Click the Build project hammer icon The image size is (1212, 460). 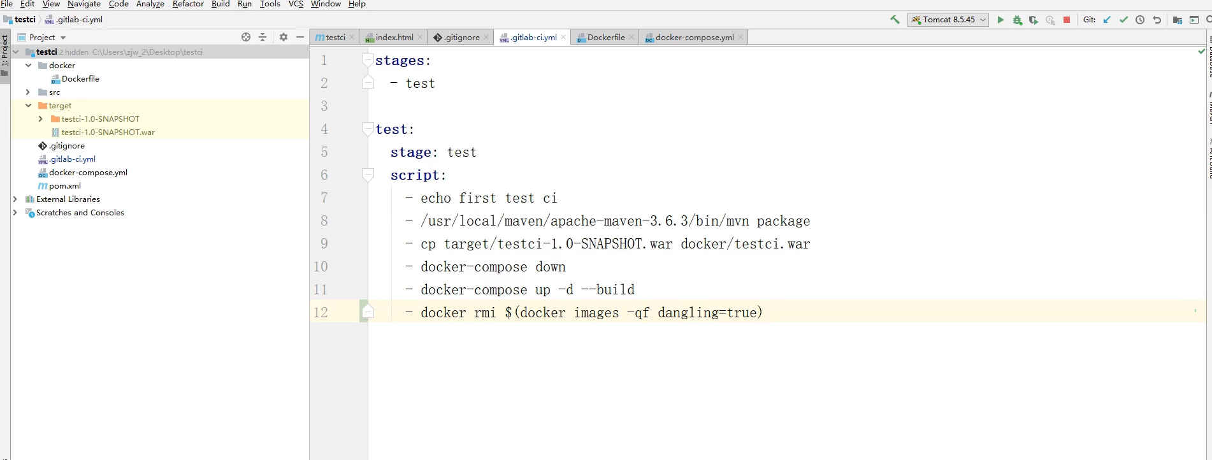895,20
